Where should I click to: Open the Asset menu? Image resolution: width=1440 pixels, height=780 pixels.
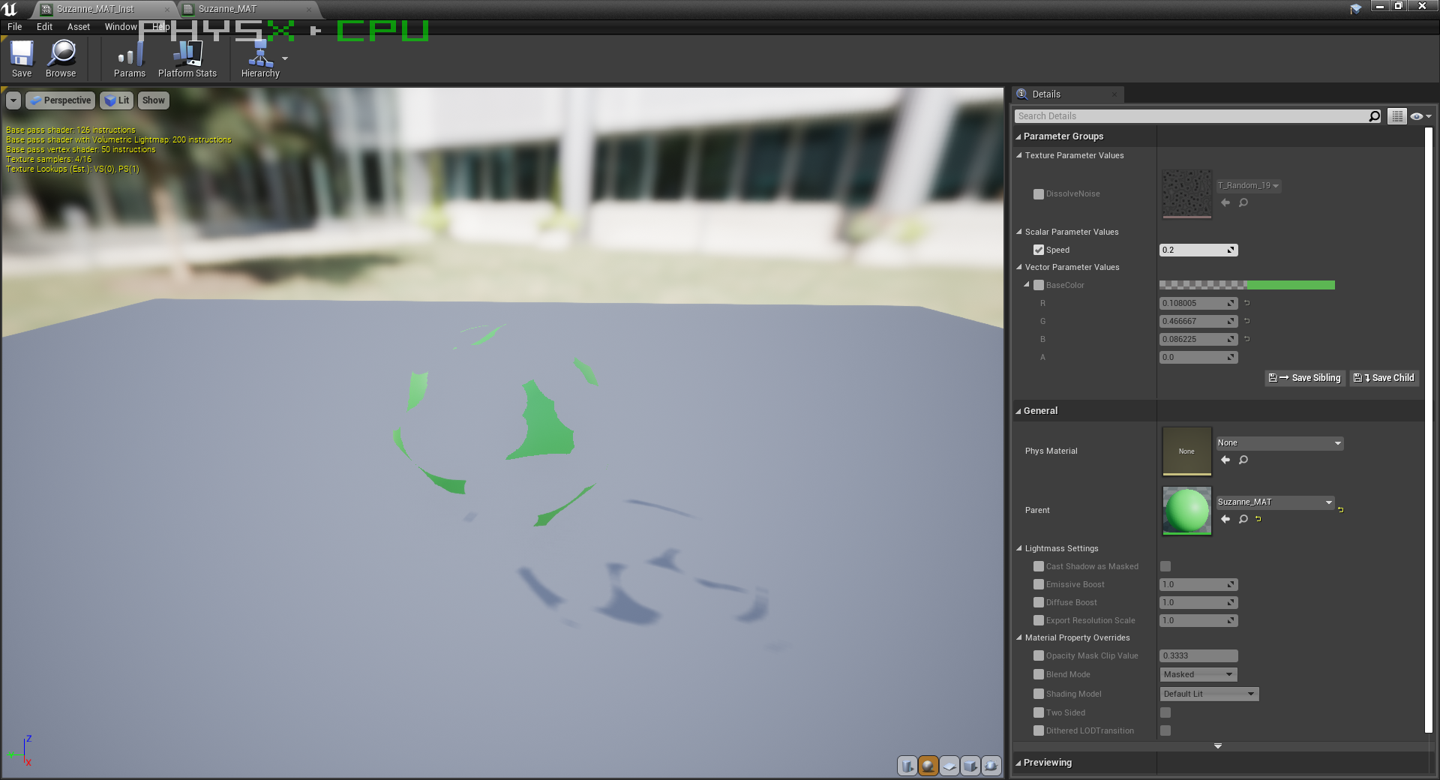tap(79, 27)
